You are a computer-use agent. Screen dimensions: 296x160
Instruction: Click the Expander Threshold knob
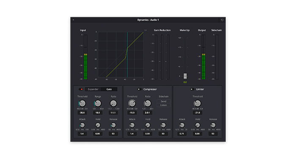pos(82,103)
